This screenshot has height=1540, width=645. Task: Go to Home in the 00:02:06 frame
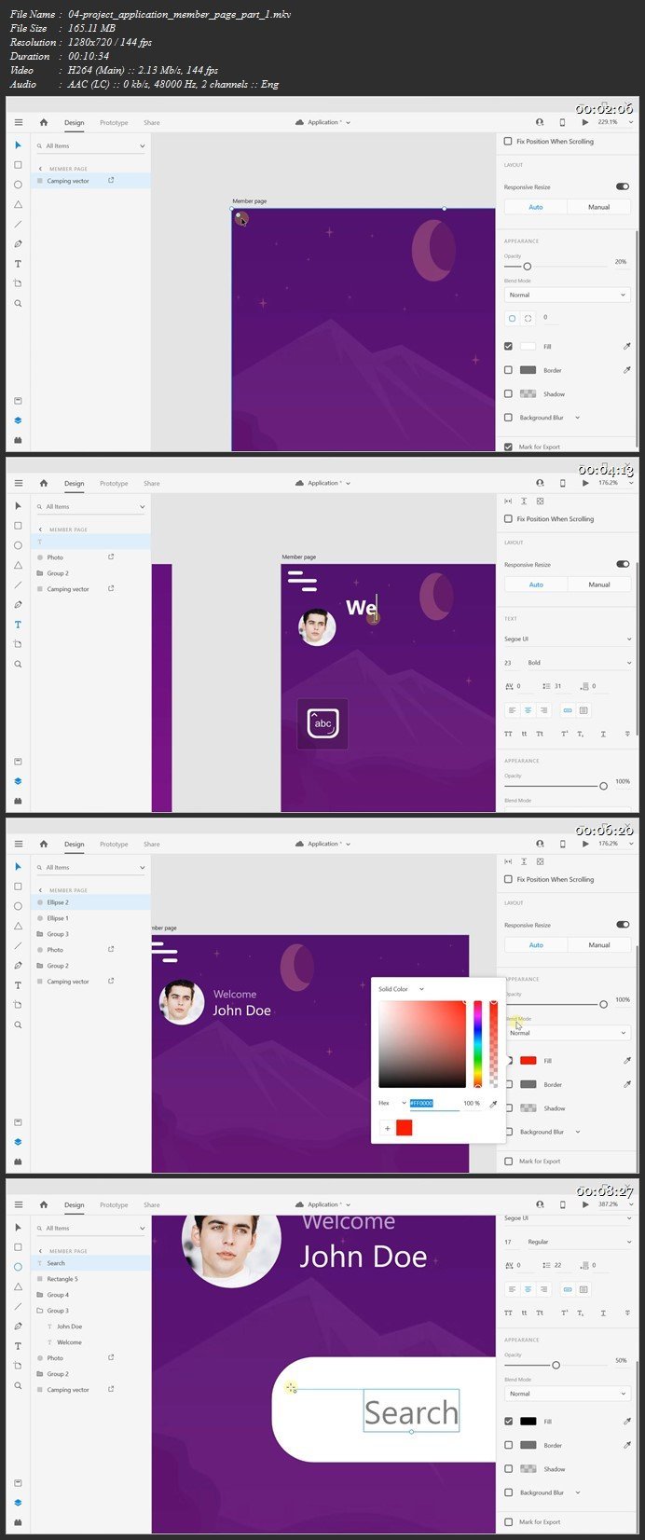[x=43, y=122]
